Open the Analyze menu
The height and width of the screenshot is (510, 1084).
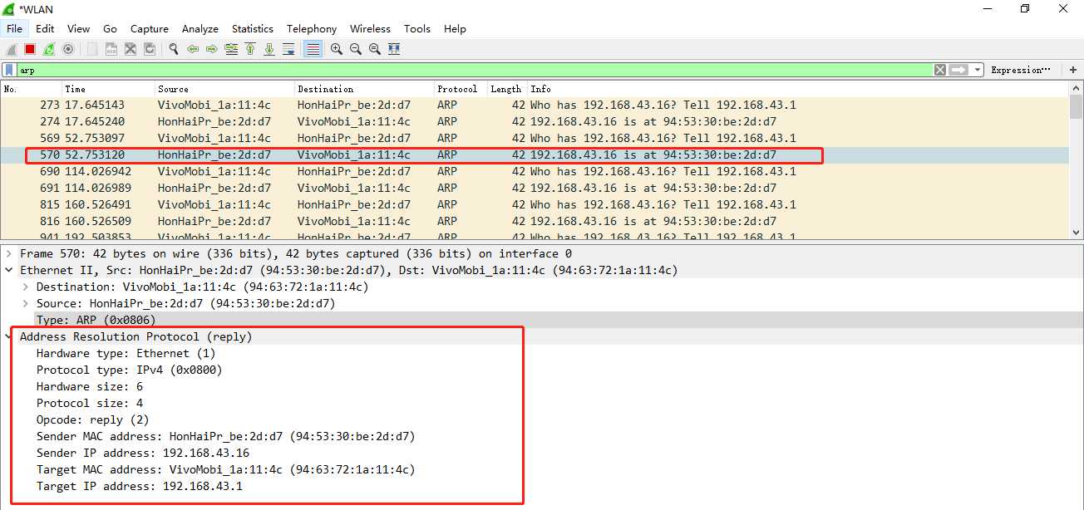tap(200, 28)
